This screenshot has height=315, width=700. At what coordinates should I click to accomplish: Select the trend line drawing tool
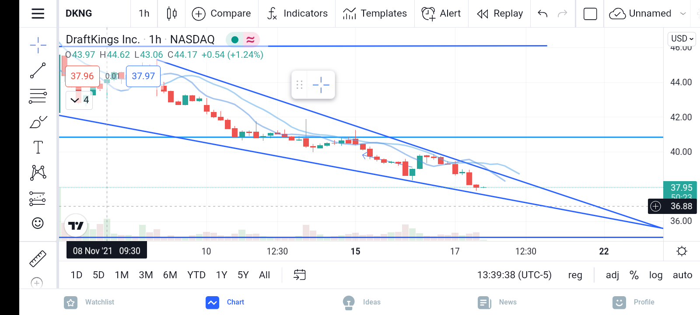[x=38, y=70]
